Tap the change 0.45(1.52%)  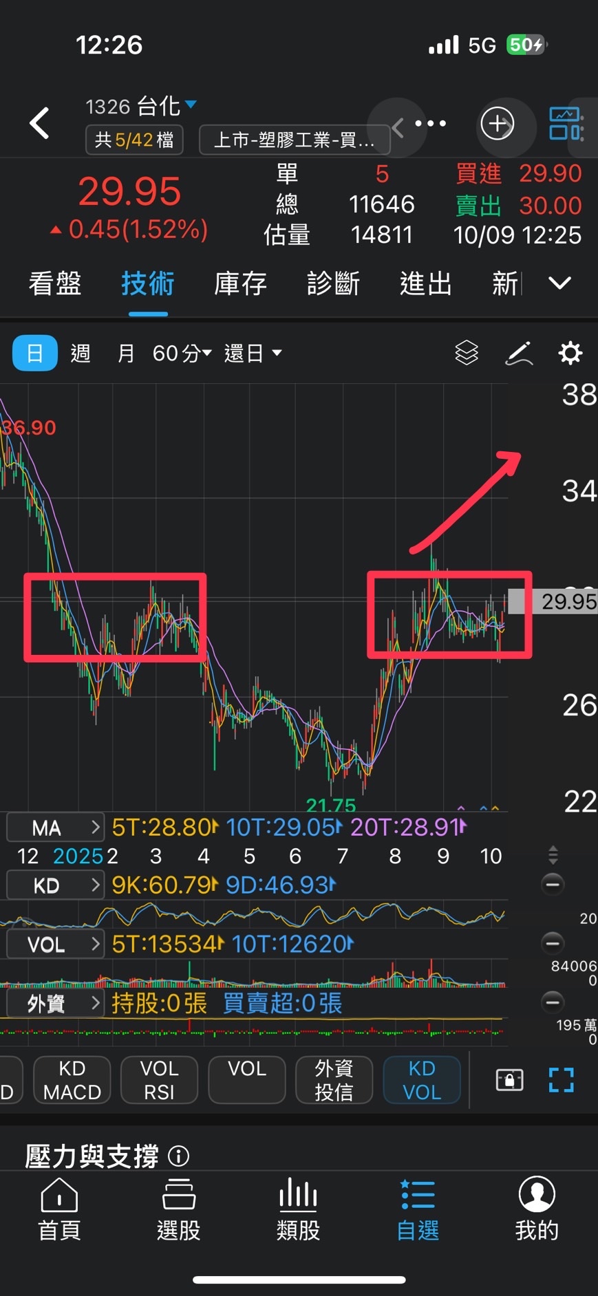[x=129, y=229]
